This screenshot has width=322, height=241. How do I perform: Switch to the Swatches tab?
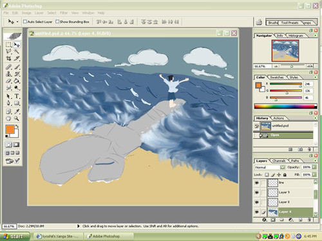pyautogui.click(x=277, y=77)
